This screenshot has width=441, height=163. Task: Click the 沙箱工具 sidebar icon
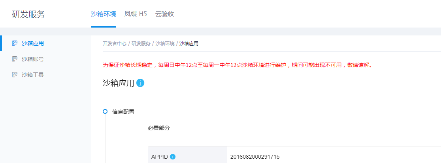coord(15,74)
